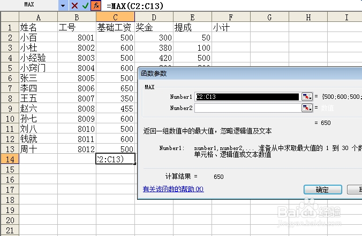Select row 1 header
Viewport: 362px width, 236px height.
point(10,27)
